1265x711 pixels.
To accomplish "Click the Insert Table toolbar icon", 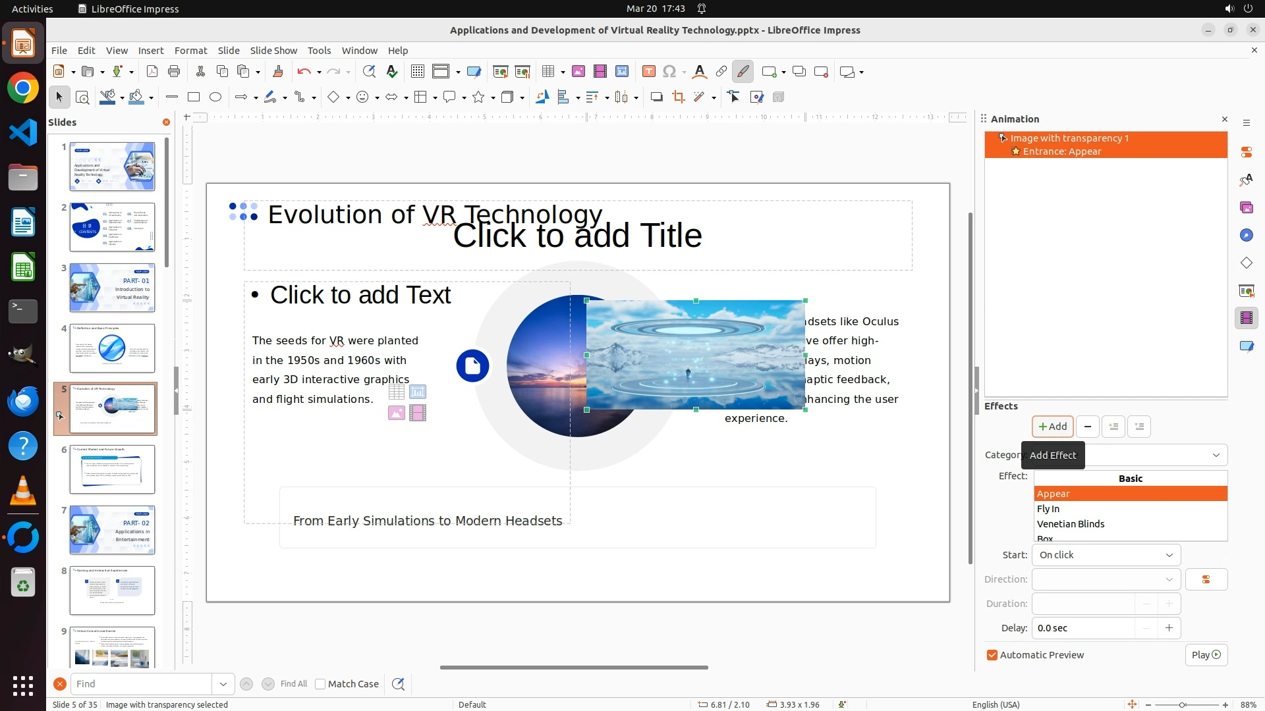I will click(x=548, y=72).
